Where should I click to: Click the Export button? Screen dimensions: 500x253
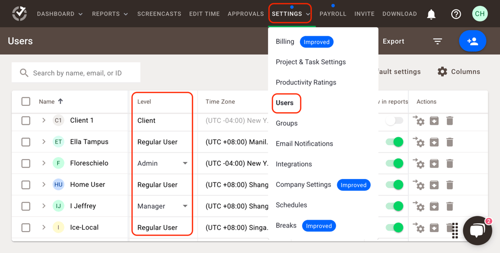[x=393, y=41]
